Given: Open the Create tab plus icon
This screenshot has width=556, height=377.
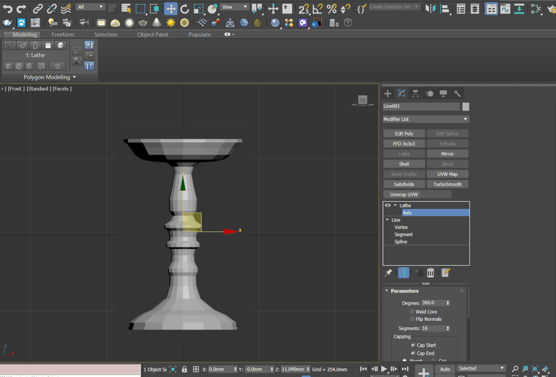Looking at the screenshot, I should tap(387, 93).
